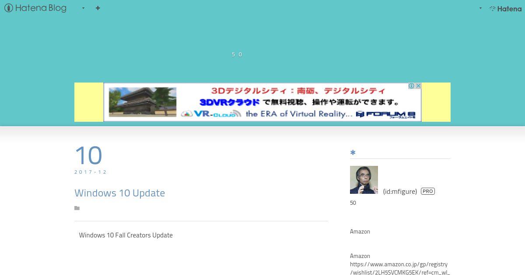Click the Hatena logo at top right
This screenshot has height=275, width=525.
[505, 8]
